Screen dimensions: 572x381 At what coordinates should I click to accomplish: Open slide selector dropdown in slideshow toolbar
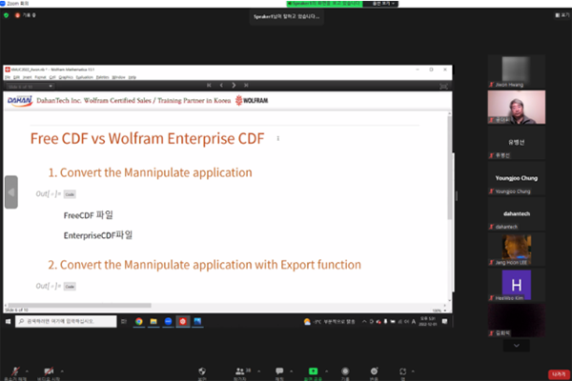point(31,87)
